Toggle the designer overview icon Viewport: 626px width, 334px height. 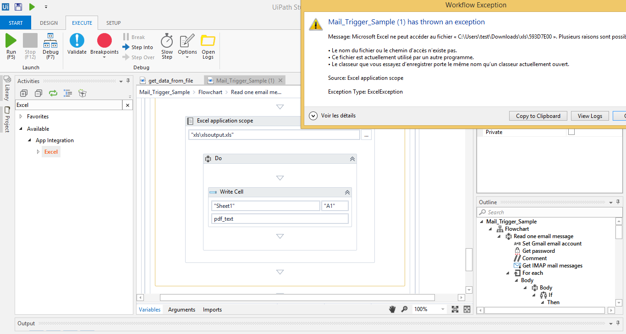467,309
